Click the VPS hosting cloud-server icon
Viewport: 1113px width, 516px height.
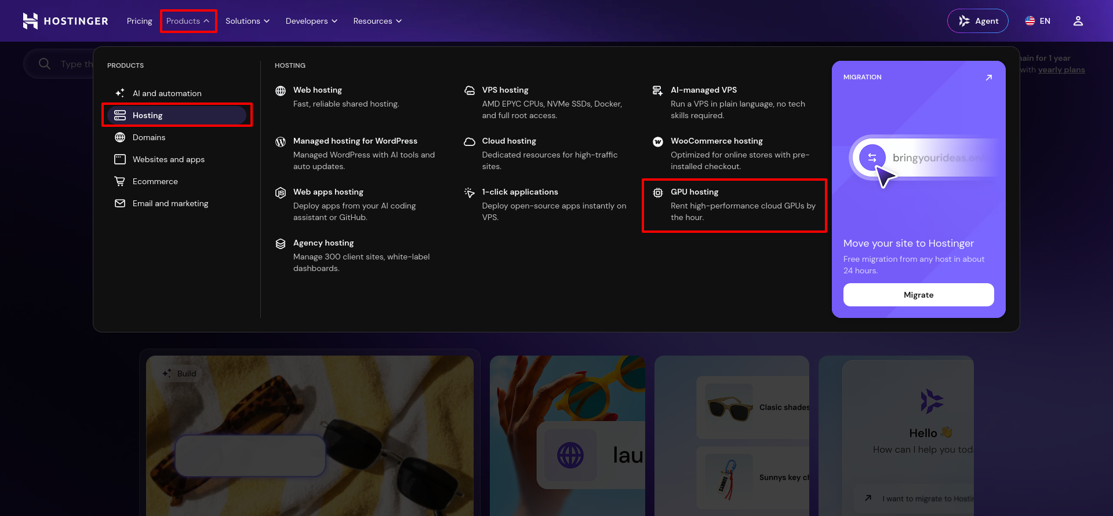click(470, 91)
